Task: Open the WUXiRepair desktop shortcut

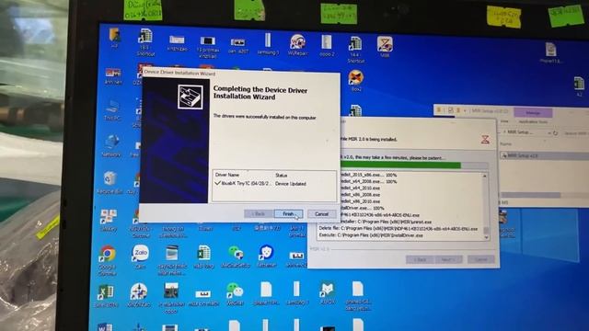Action: click(298, 45)
